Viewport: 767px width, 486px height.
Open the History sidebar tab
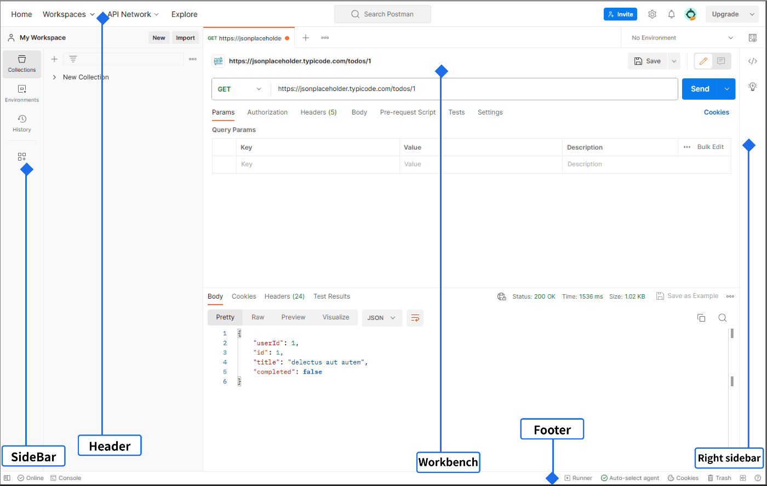point(22,124)
